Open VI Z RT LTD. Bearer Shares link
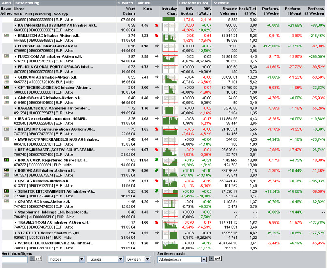The image size is (327, 268). [48, 233]
